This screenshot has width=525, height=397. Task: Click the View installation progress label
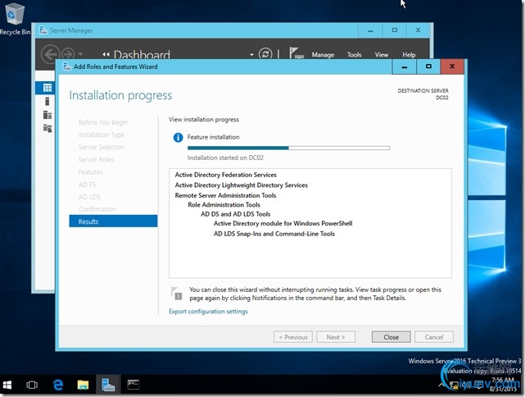204,120
